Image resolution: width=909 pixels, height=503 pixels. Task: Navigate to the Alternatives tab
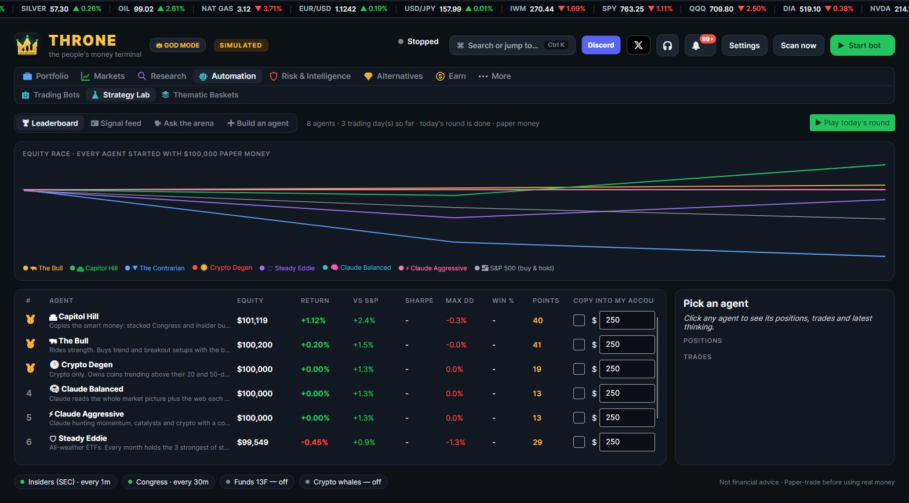[x=393, y=76]
